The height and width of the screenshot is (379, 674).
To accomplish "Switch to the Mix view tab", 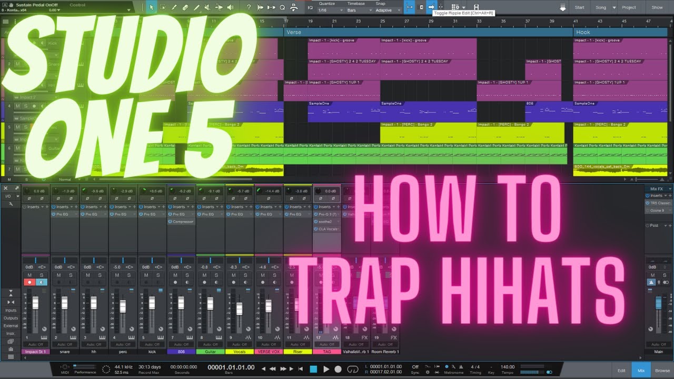I will pos(641,371).
